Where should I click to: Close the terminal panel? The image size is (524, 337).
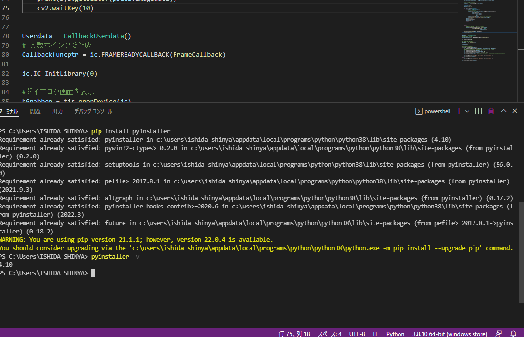515,111
